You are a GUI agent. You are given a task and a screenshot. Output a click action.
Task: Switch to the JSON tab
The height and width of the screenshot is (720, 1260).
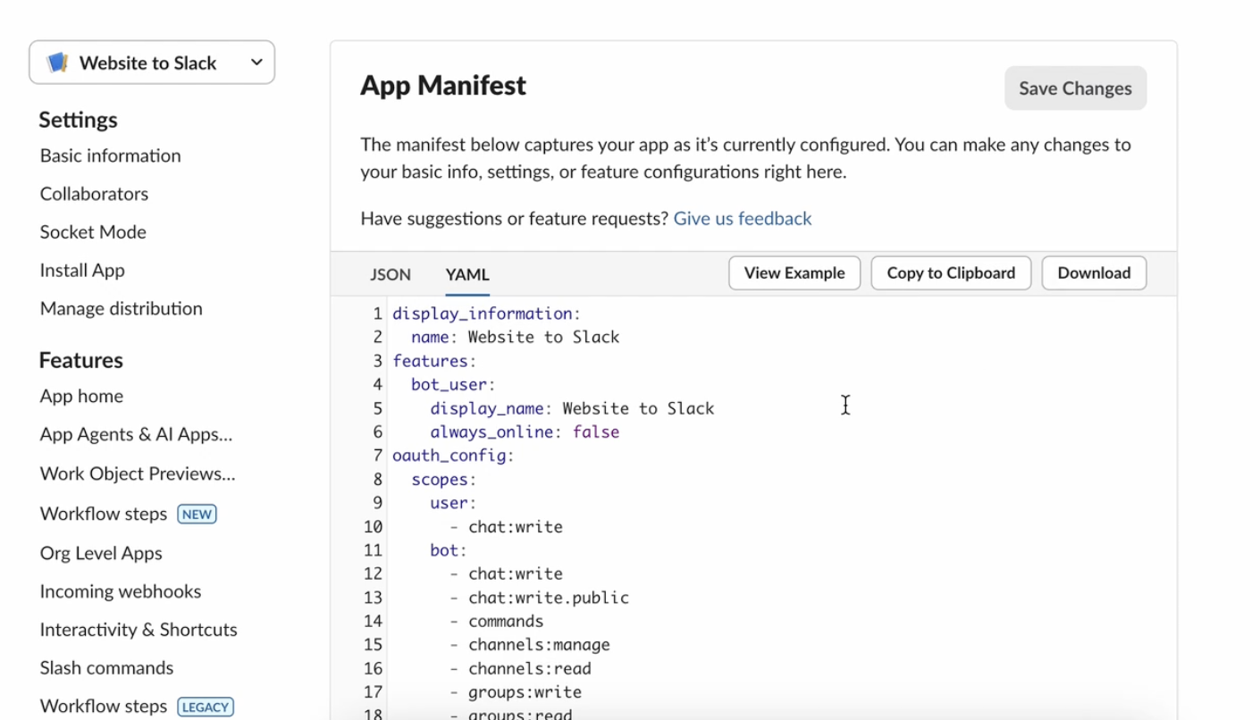pyautogui.click(x=391, y=274)
